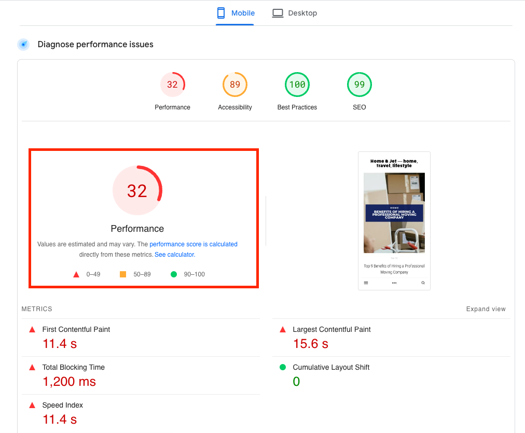Click the blue diagnose performance radar icon
The width and height of the screenshot is (525, 433).
(23, 44)
